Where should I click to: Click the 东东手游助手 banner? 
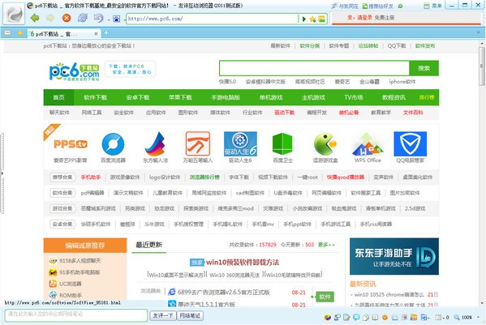click(x=394, y=256)
